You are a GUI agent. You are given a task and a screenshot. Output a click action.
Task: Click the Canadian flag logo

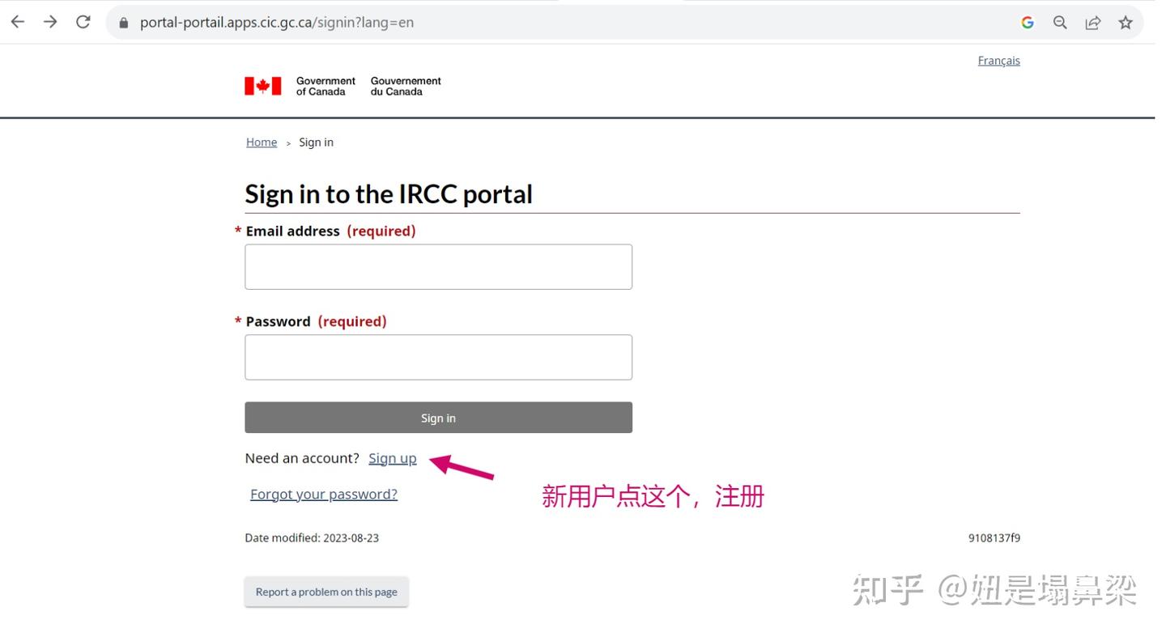pos(261,85)
